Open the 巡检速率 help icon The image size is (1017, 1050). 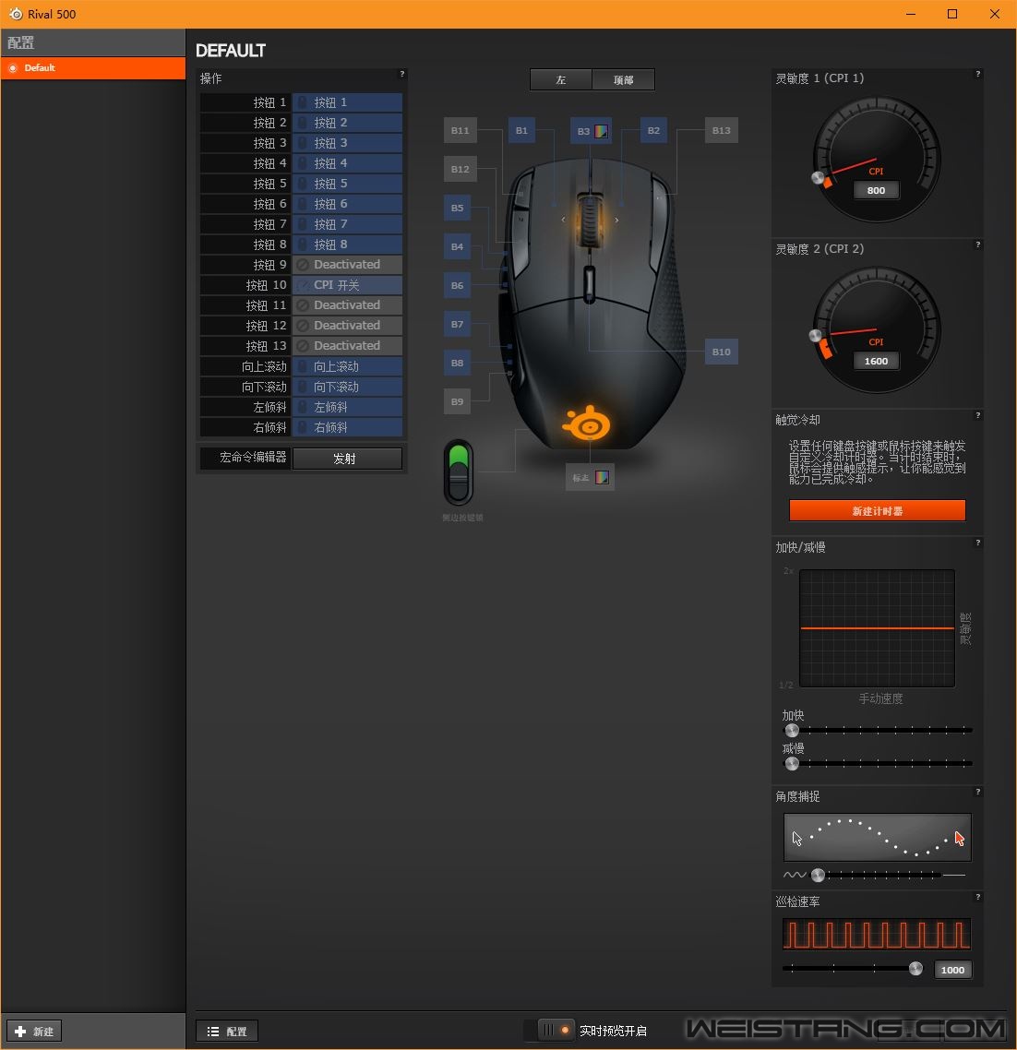978,897
